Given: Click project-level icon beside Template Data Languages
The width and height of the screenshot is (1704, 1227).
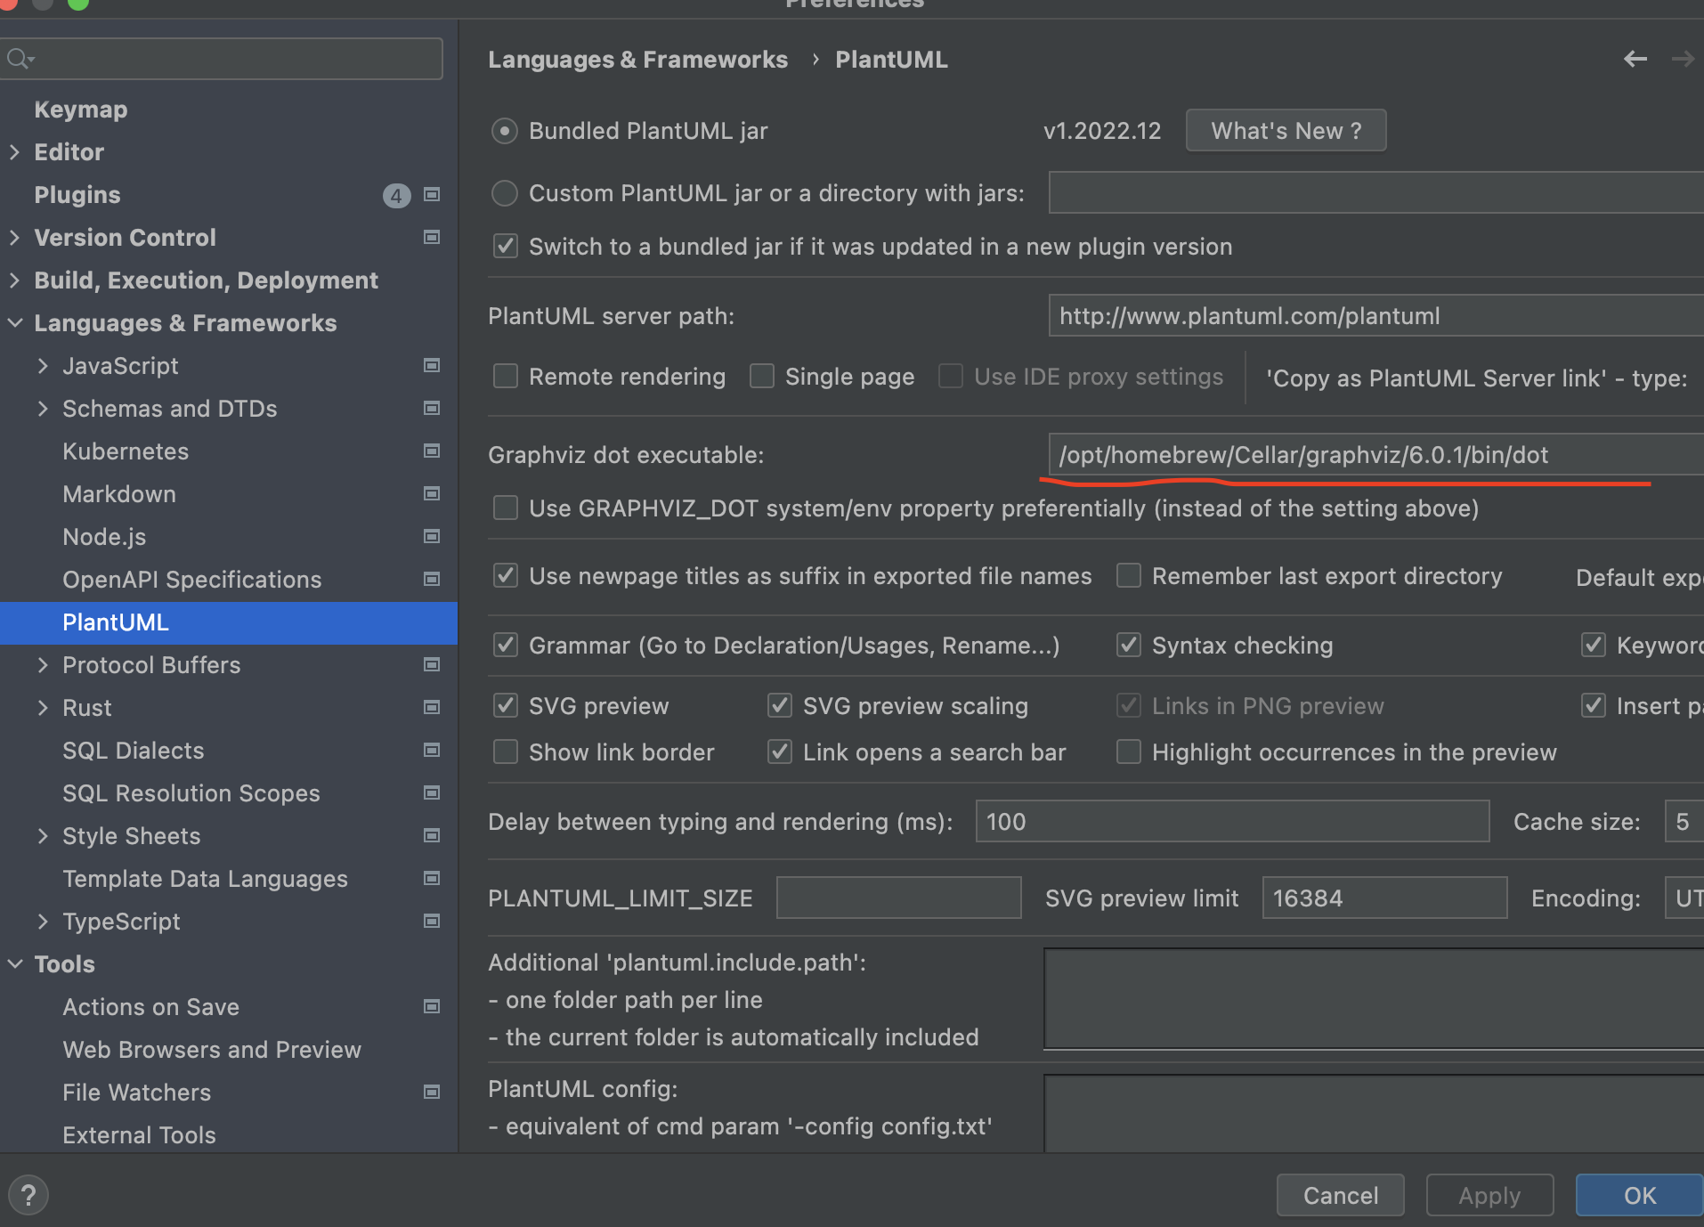Looking at the screenshot, I should (x=432, y=879).
